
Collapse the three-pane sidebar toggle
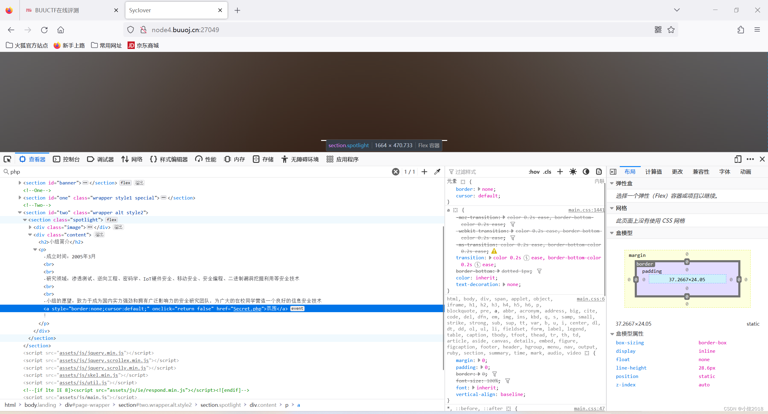point(613,172)
